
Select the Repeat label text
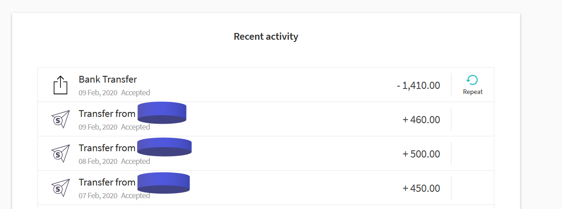click(473, 92)
